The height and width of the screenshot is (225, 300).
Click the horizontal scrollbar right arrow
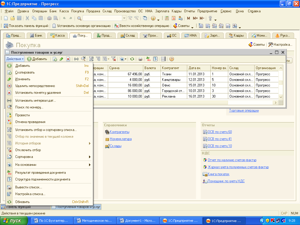[x=275, y=103]
